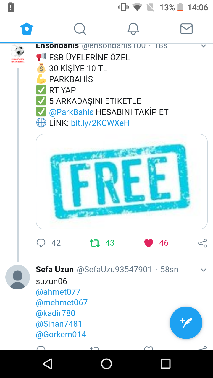Toggle the retweet icon showing 43
Screen dimensions: 213x378
(95, 243)
